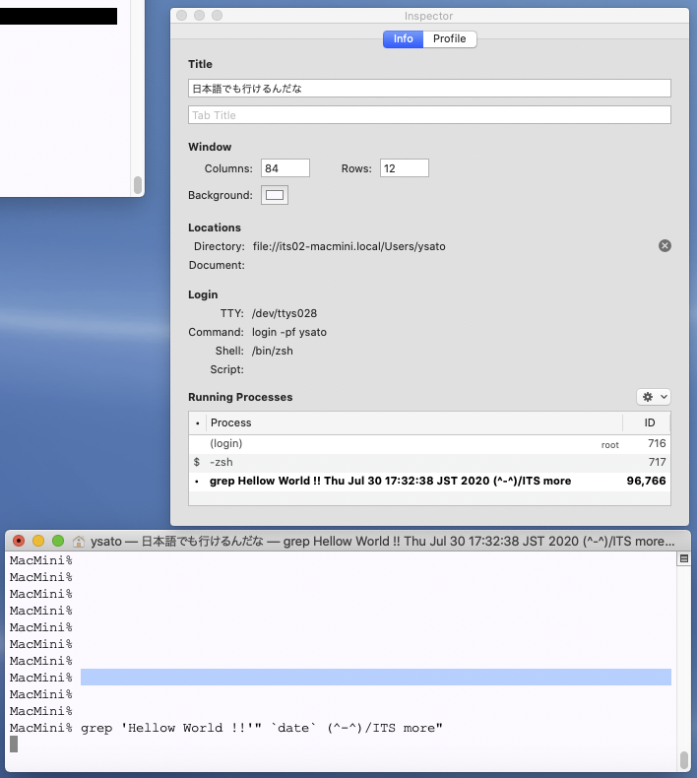Switch to the Profile tab
This screenshot has width=697, height=778.
point(450,39)
